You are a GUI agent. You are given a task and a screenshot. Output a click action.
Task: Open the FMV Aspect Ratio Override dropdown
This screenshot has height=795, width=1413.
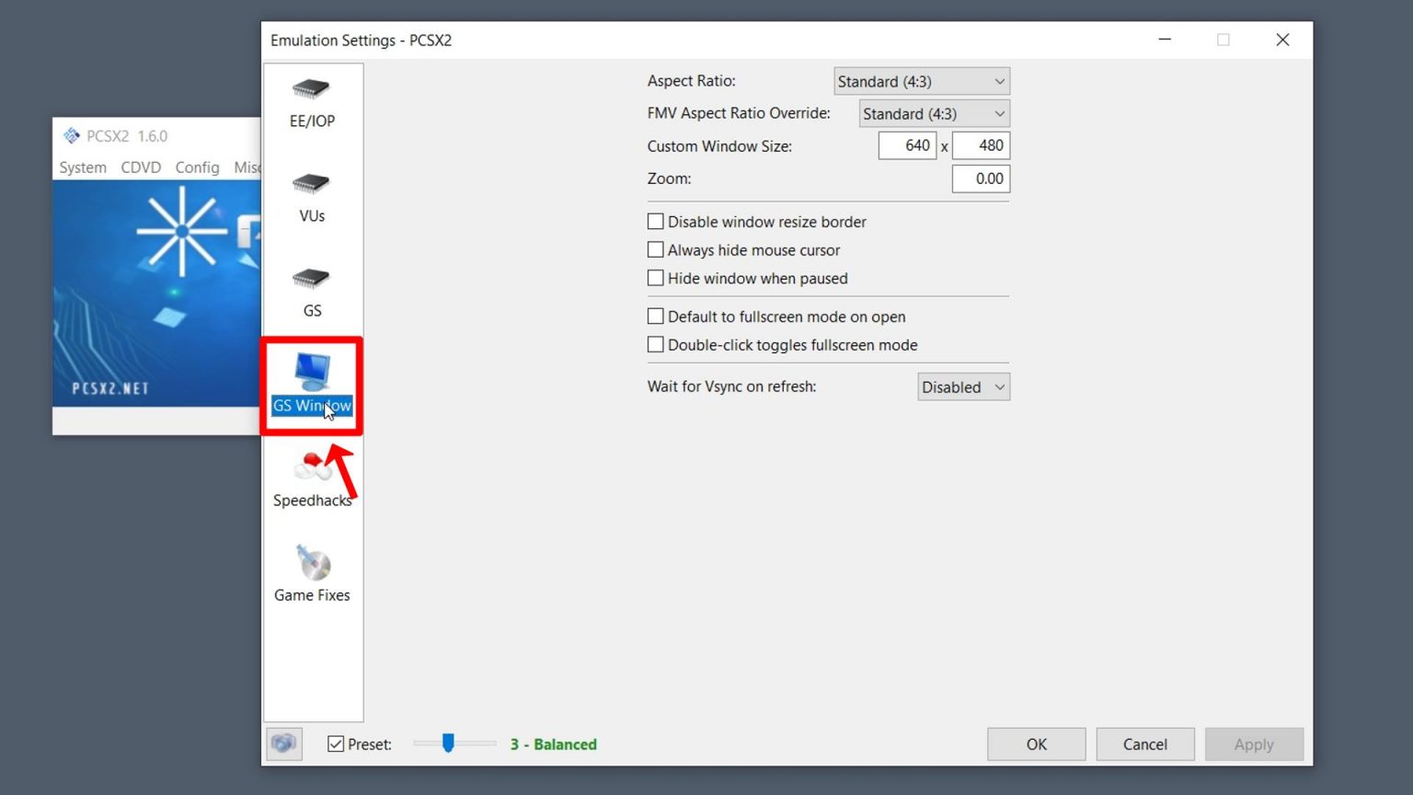tap(935, 113)
